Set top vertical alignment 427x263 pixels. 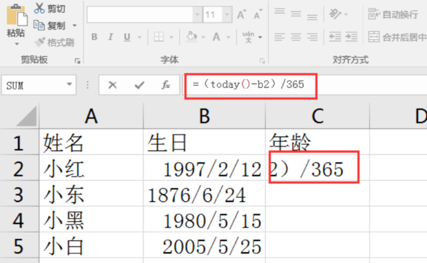point(280,12)
